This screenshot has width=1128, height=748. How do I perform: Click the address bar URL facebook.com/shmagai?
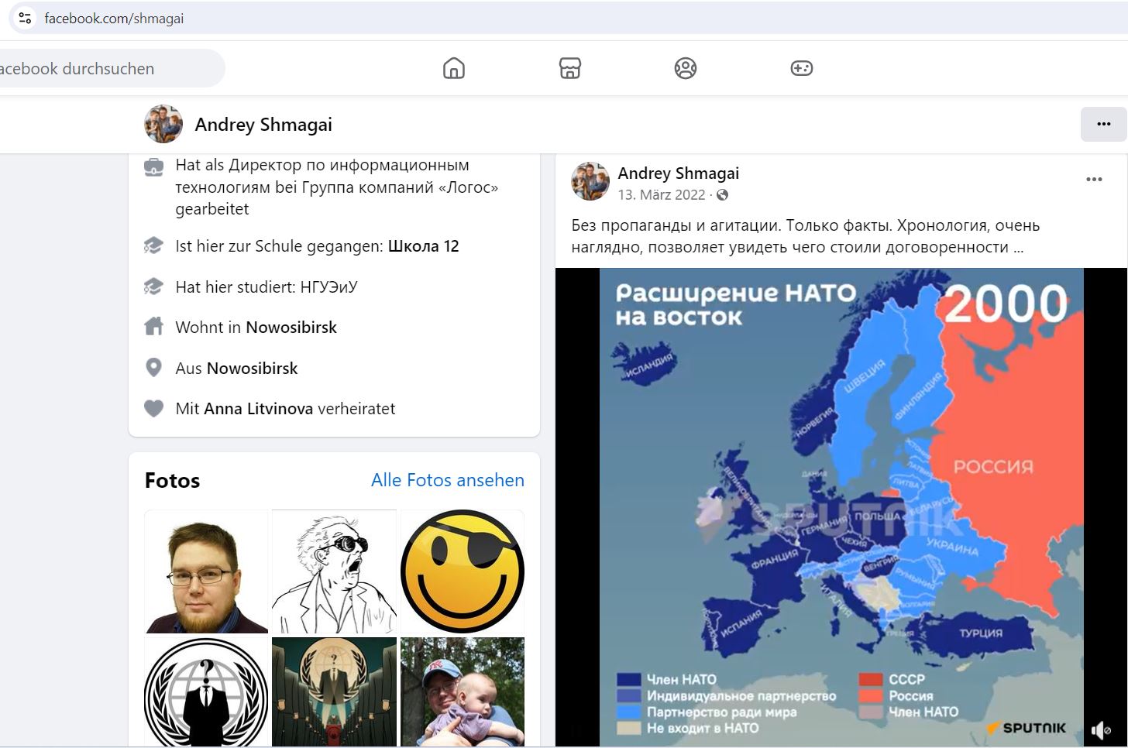(x=114, y=19)
